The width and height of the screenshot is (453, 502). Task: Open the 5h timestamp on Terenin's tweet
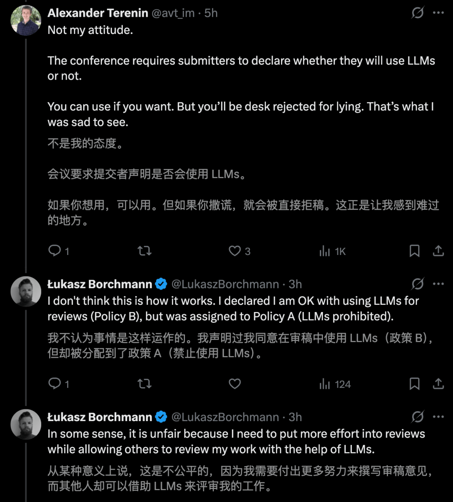211,13
